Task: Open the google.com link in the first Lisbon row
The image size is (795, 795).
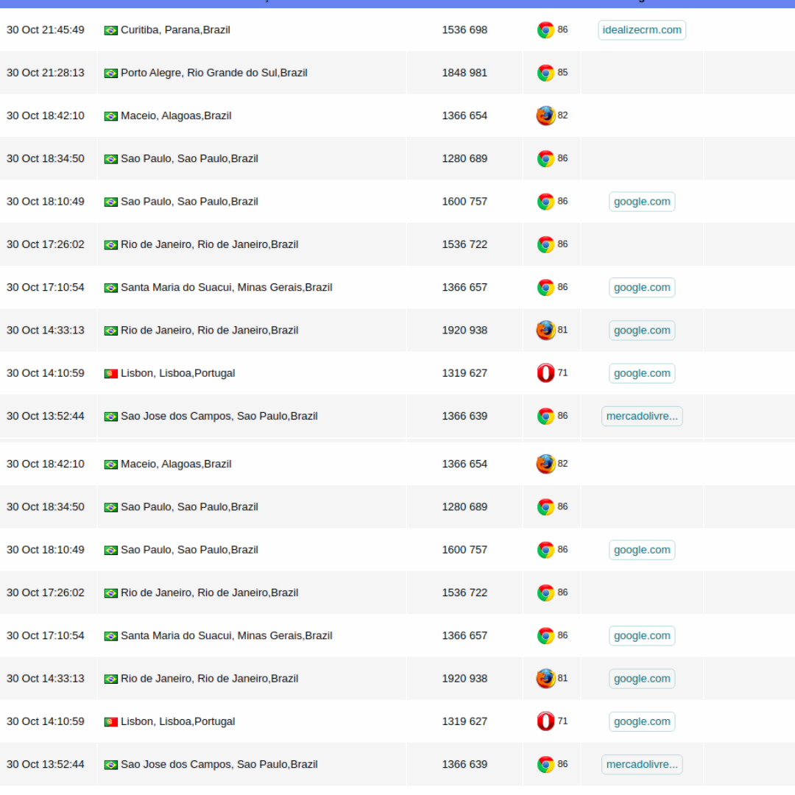Action: (642, 373)
